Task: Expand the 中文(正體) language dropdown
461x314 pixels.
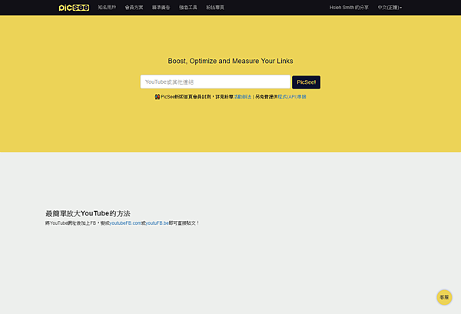Action: 390,8
